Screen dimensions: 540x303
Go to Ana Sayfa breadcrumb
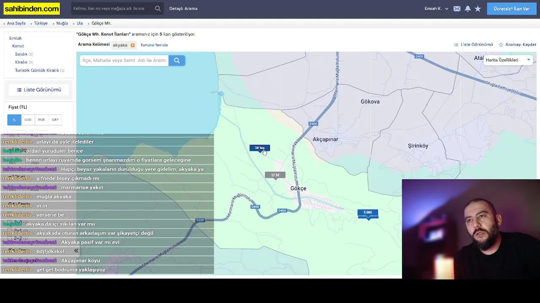(x=16, y=24)
